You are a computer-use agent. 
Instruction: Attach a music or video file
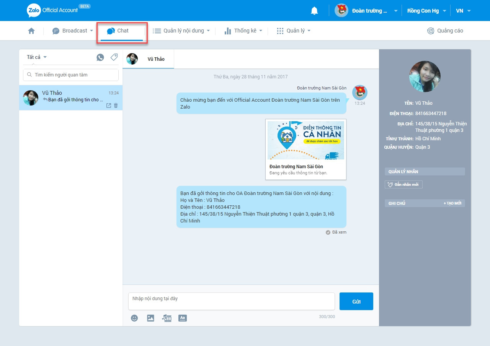[x=167, y=318]
